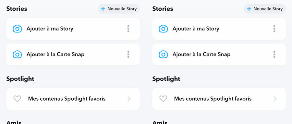Open left Mes contenus Spotlight favoris text

click(x=67, y=99)
